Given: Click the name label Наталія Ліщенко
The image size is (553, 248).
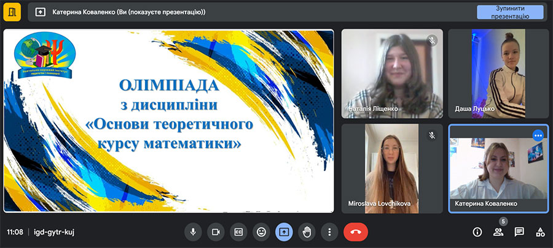Looking at the screenshot, I should coord(373,109).
